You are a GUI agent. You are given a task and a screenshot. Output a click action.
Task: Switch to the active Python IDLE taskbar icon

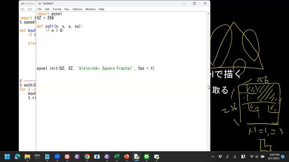(136, 157)
